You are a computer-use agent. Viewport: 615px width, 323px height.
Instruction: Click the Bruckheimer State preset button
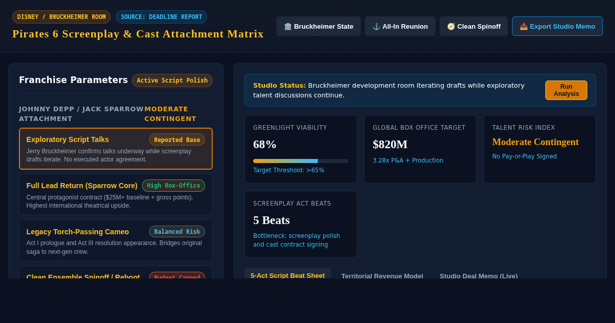[x=318, y=26]
